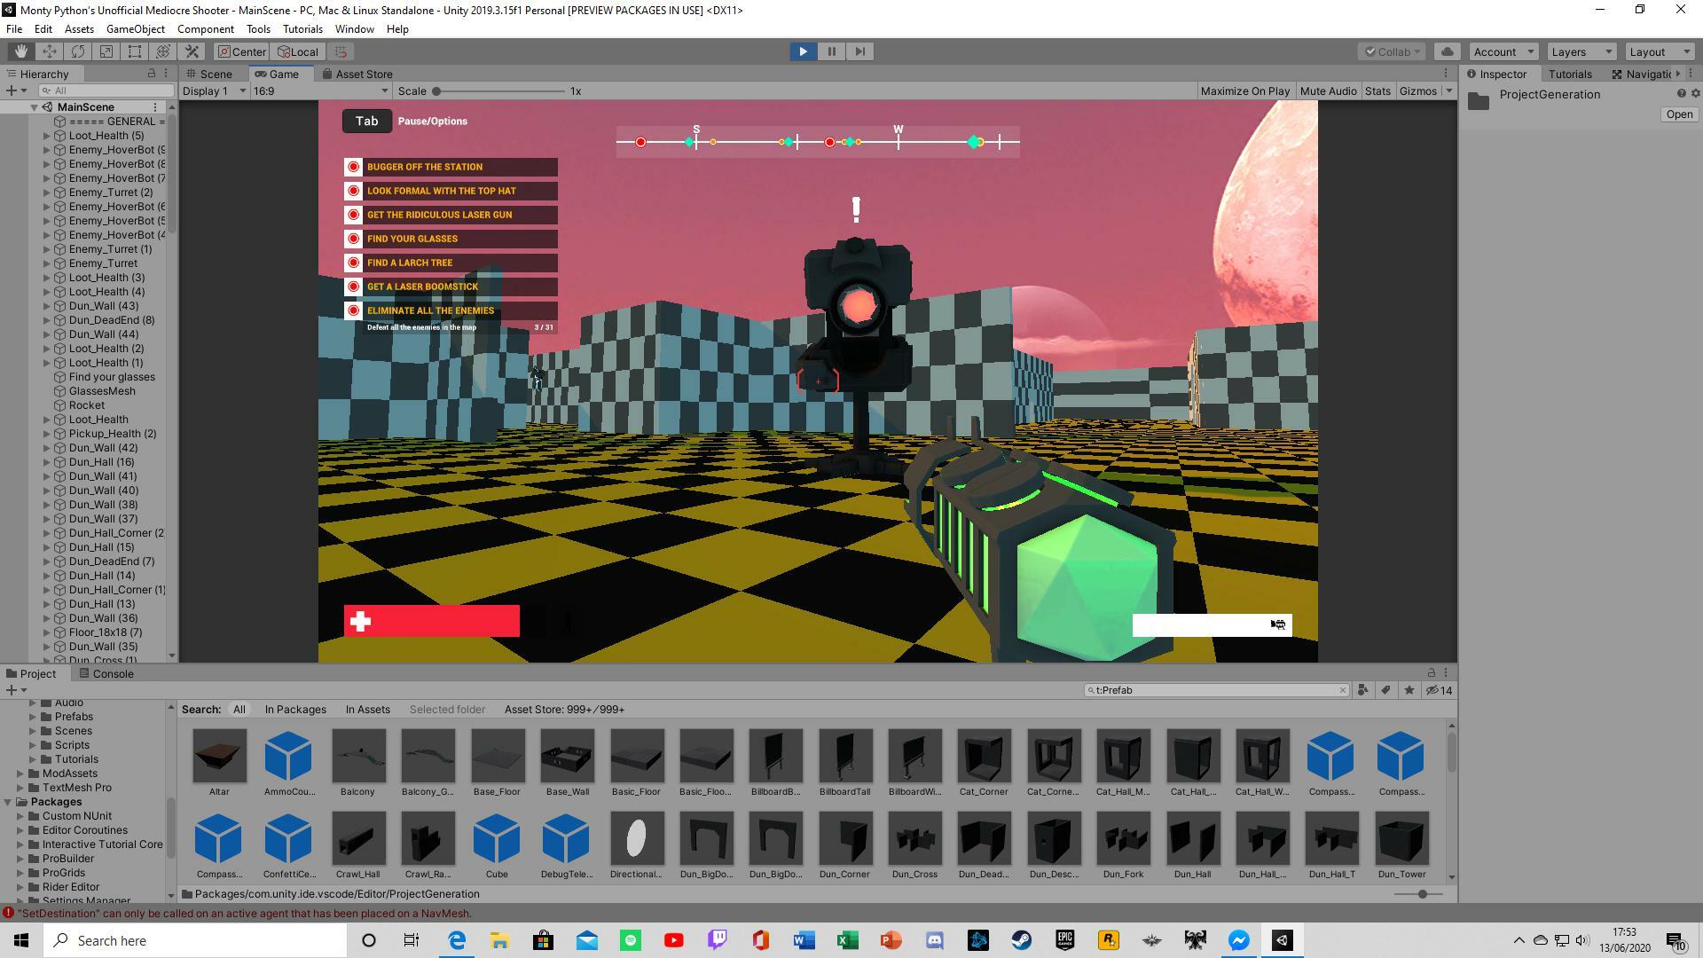Select the Rotate tool
The width and height of the screenshot is (1703, 958).
pyautogui.click(x=77, y=51)
